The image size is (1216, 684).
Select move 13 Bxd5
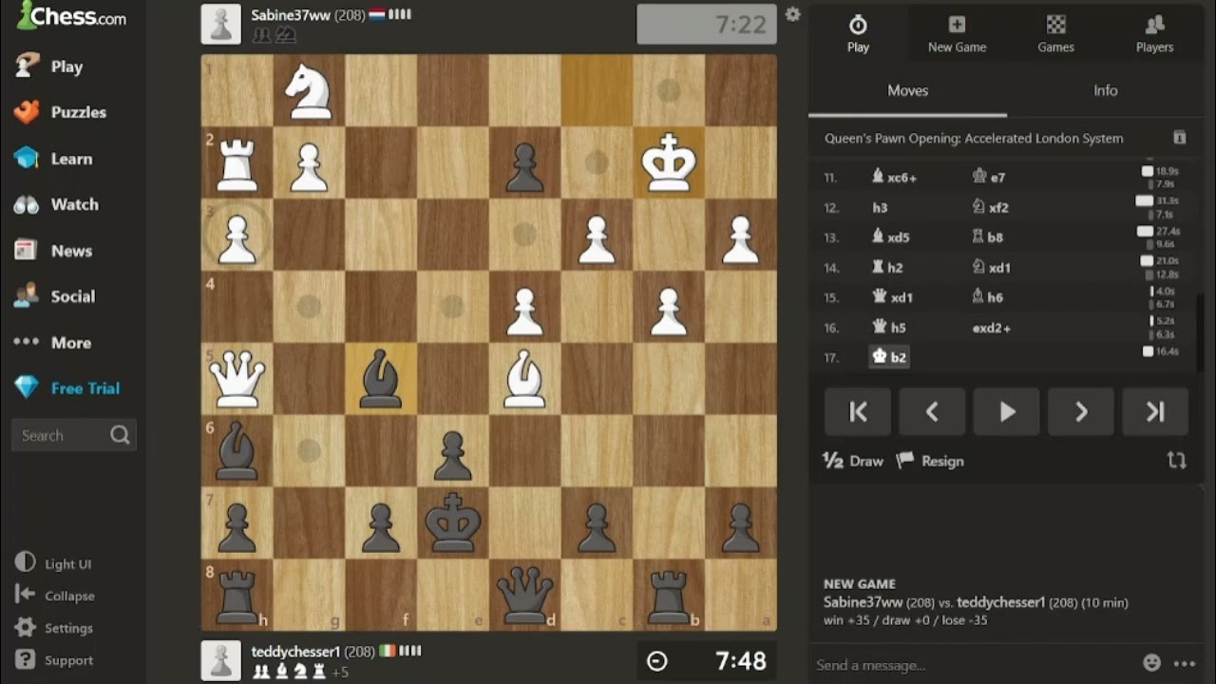click(891, 237)
